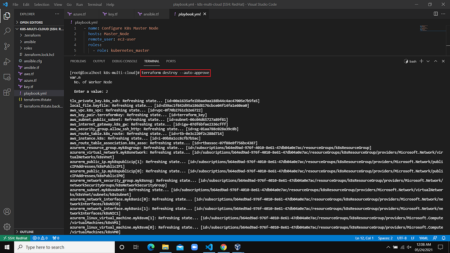Open the Accounts menu icon
The image size is (450, 253).
[7, 212]
